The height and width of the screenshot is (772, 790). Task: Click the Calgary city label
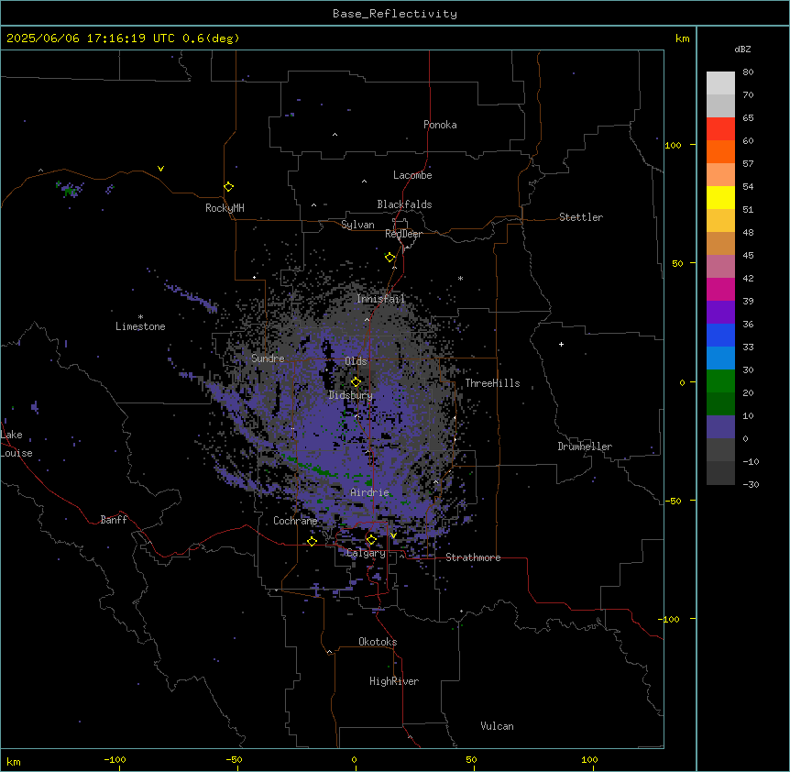pos(367,553)
